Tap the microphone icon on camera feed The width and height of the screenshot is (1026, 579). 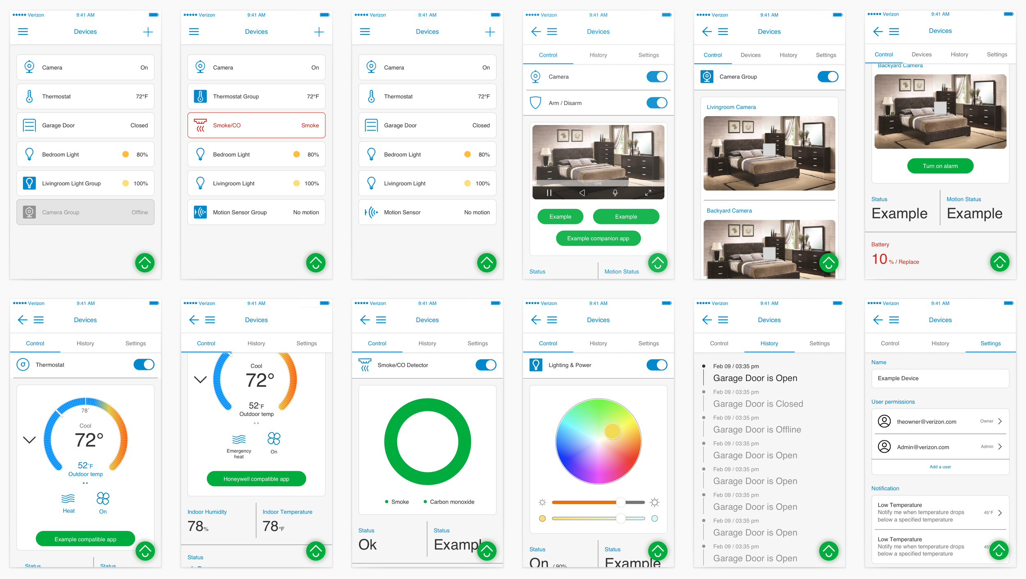pos(615,193)
